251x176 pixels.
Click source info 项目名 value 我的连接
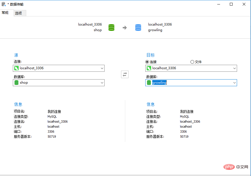tap(54, 111)
